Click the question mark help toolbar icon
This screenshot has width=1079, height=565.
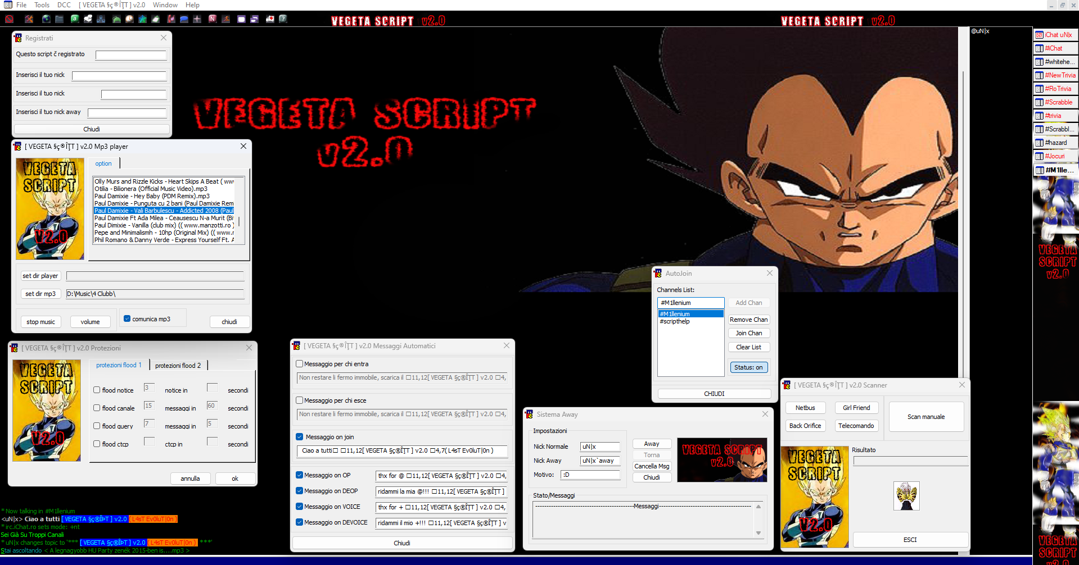click(x=283, y=19)
